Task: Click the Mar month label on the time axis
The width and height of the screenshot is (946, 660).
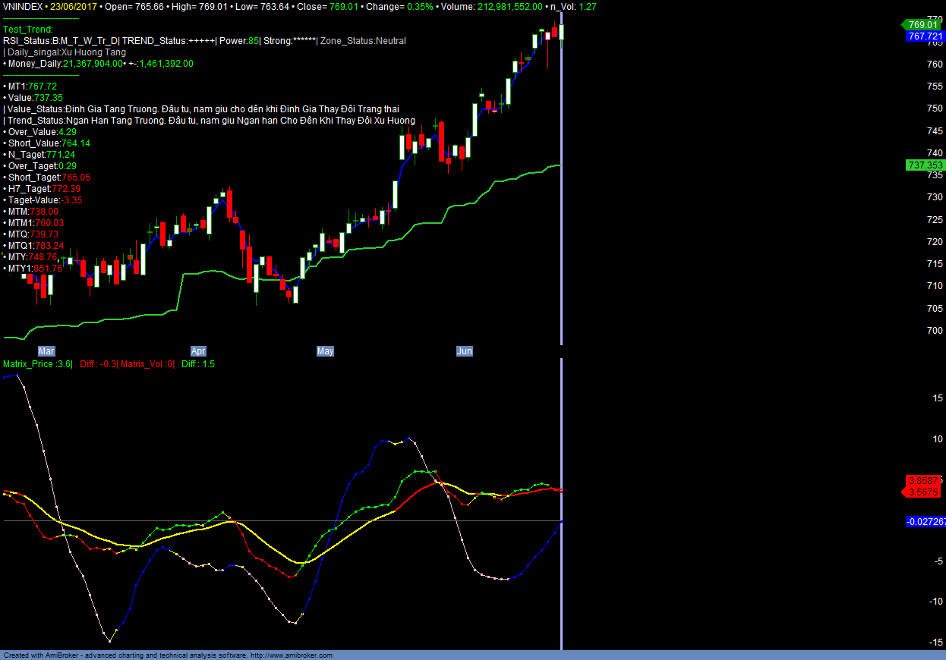Action: pos(46,351)
